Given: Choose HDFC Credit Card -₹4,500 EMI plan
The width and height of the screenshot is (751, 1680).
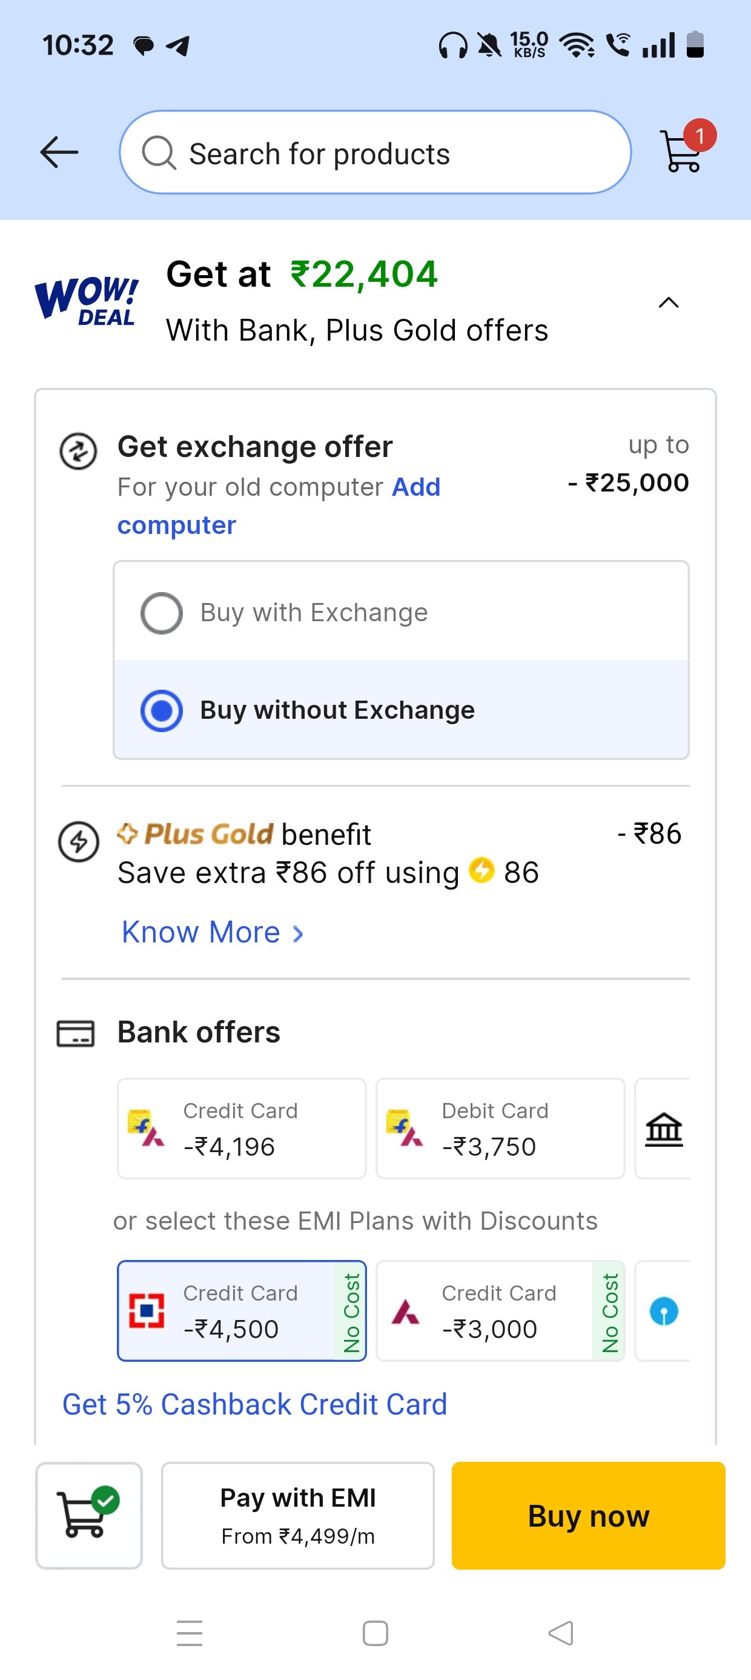Looking at the screenshot, I should point(242,1311).
